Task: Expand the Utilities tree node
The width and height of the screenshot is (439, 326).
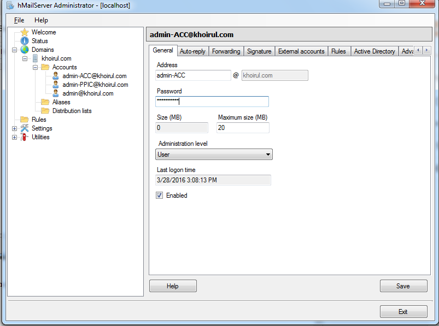Action: (14, 137)
